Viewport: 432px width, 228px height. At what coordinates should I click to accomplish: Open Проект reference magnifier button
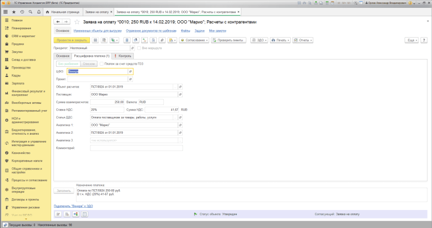(130, 79)
